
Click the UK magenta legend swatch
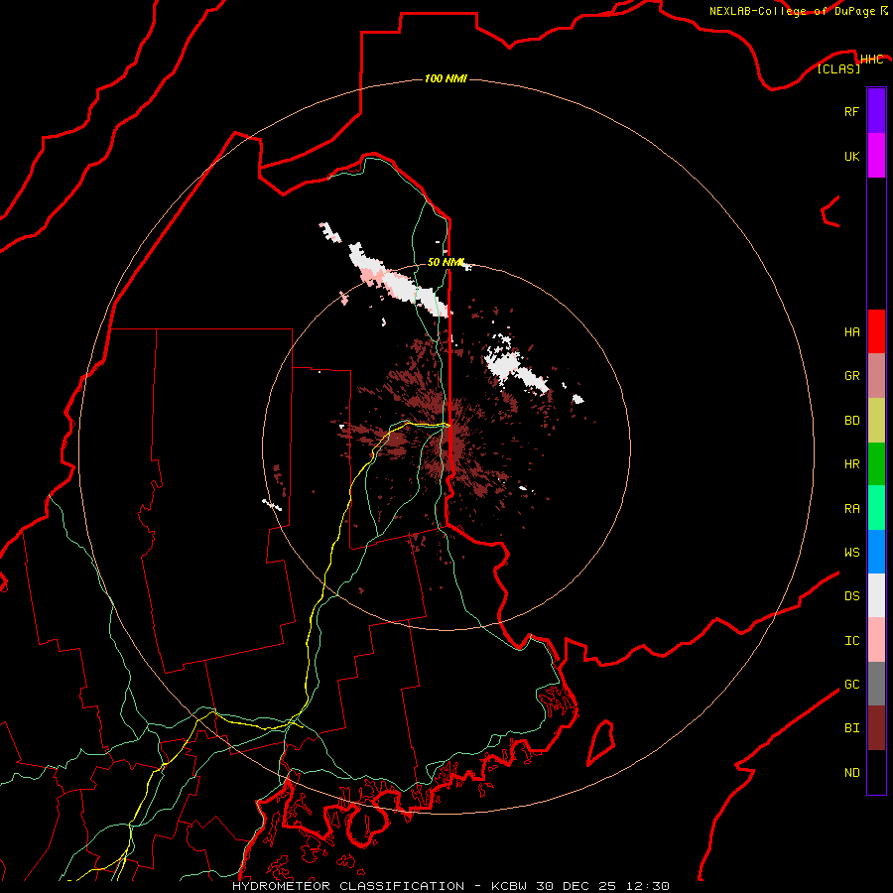[876, 156]
